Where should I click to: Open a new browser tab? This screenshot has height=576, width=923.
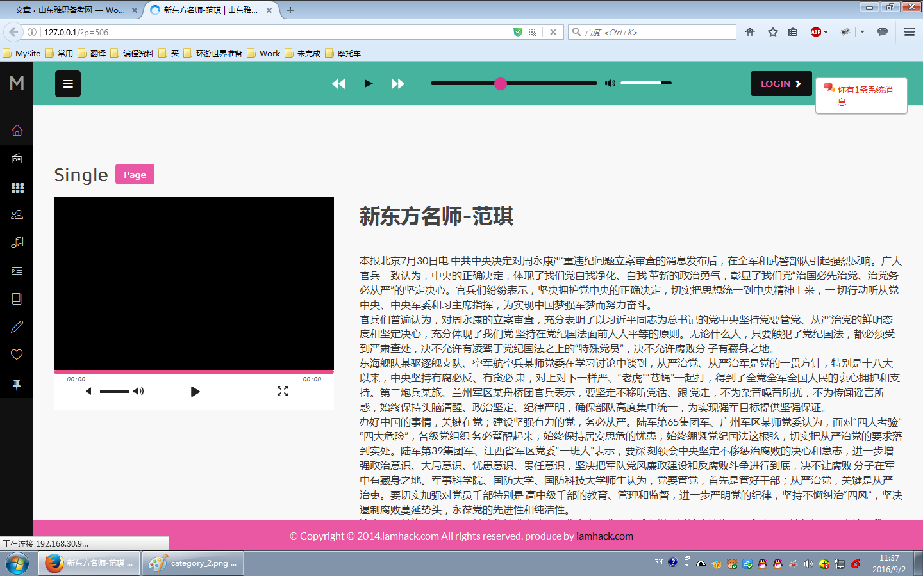pos(290,10)
